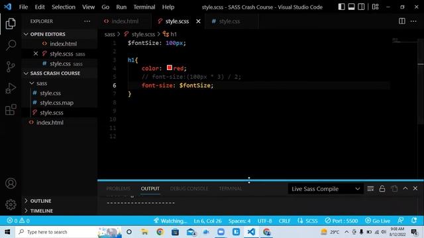Viewport: 424px width, 238px height.
Task: Start server with Go Live
Action: click(x=378, y=221)
